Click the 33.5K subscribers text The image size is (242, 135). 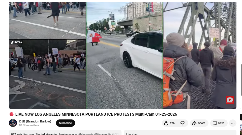point(29,125)
